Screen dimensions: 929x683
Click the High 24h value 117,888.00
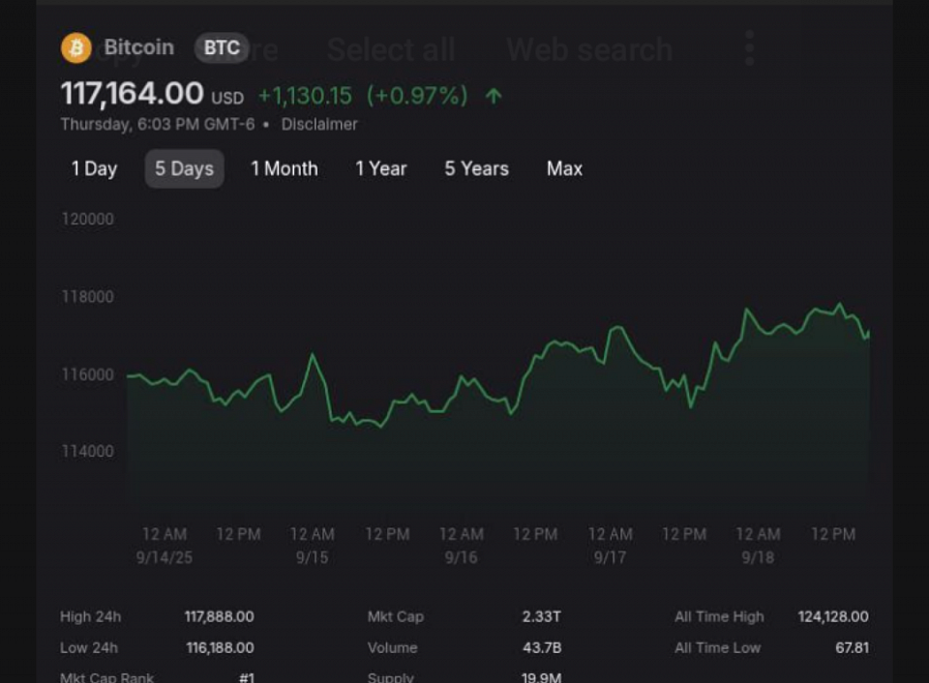point(220,616)
